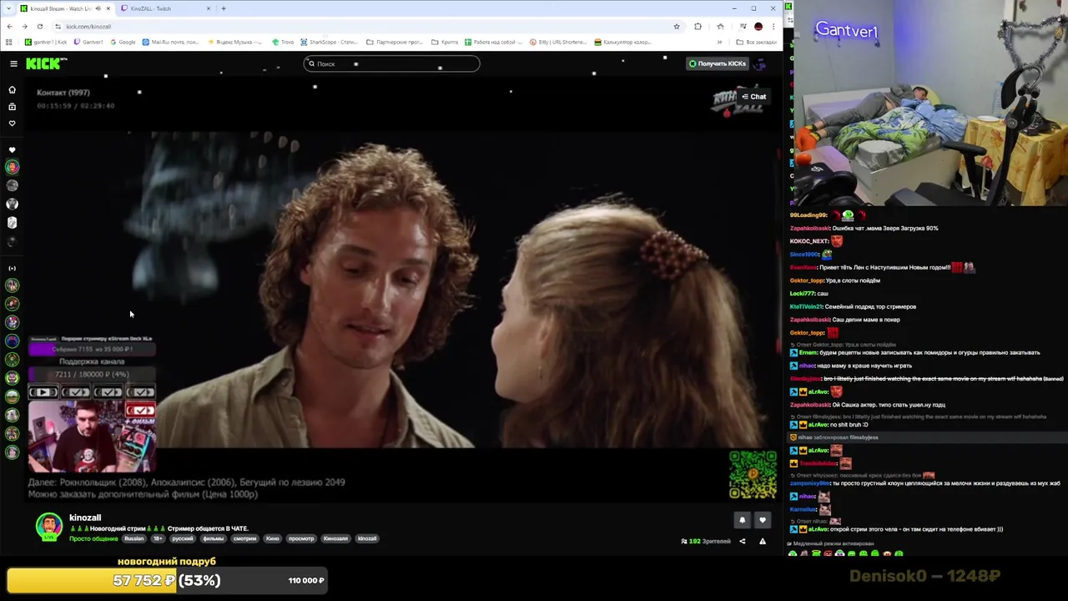Image resolution: width=1068 pixels, height=601 pixels.
Task: Open the SharkScope bookmark
Action: pos(329,42)
